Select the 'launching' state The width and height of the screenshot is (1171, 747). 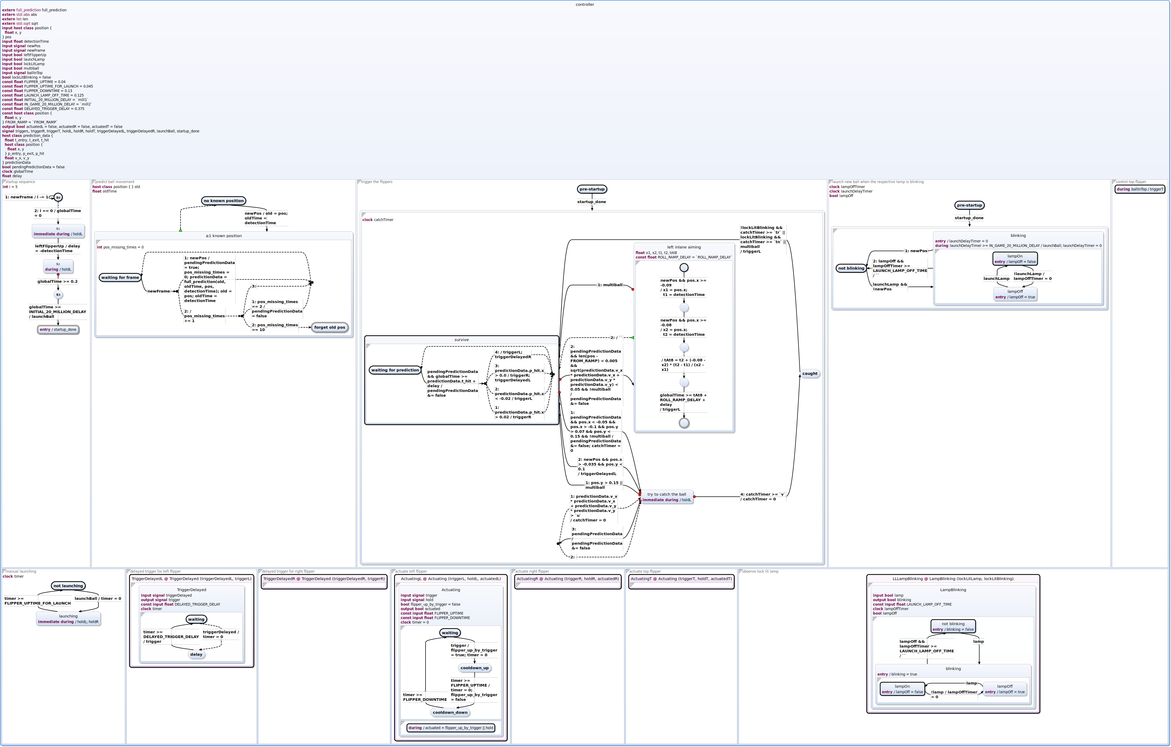pyautogui.click(x=68, y=619)
